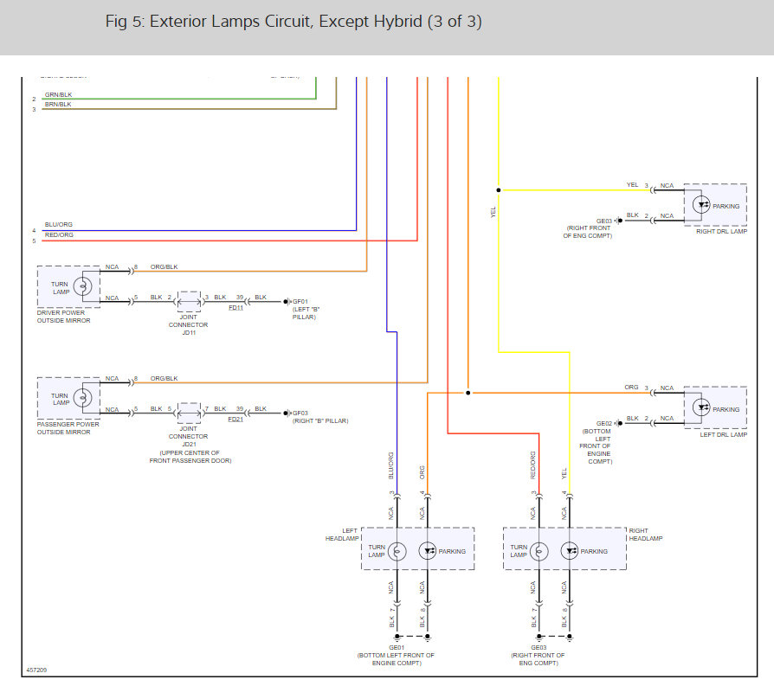Click the ORG/BLK label on the driver mirror wire
The image size is (774, 686).
click(x=164, y=266)
